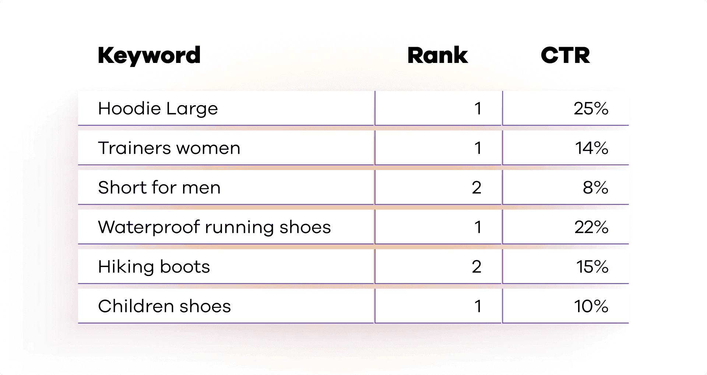Viewport: 707px width, 375px height.
Task: Select the Children shoes keyword cell
Action: [x=226, y=306]
